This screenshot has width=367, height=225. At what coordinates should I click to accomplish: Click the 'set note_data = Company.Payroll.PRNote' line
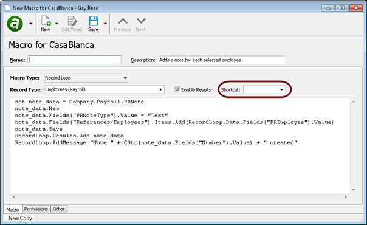(x=80, y=102)
